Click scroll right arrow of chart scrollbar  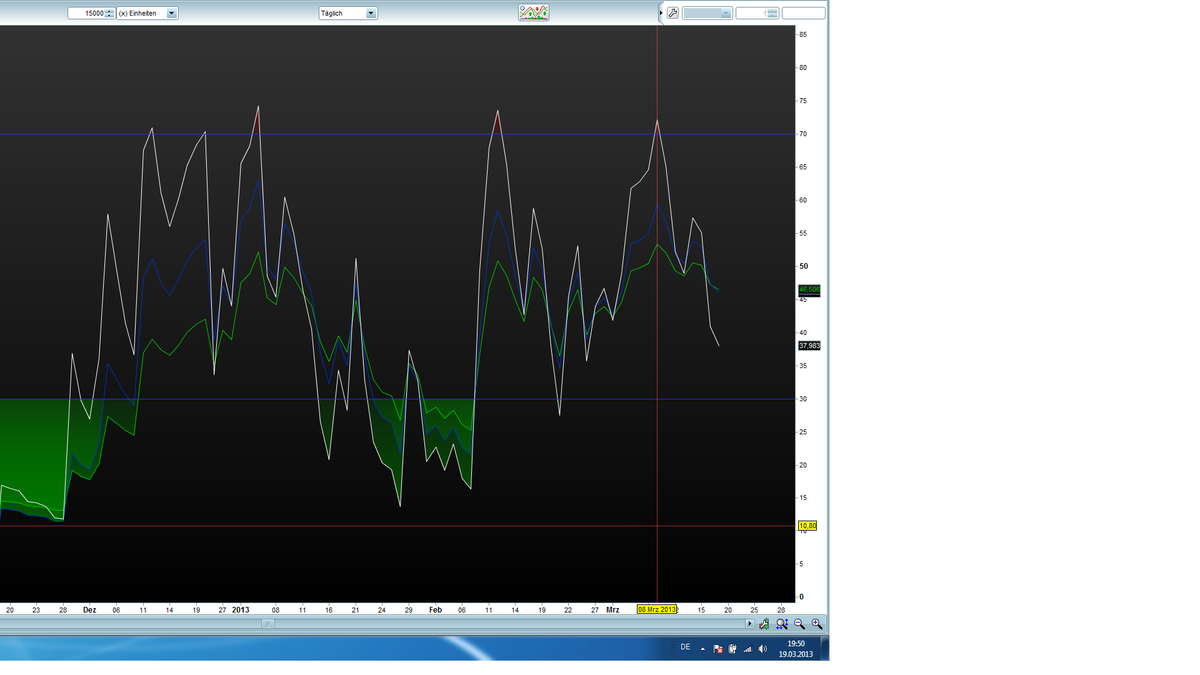(749, 624)
